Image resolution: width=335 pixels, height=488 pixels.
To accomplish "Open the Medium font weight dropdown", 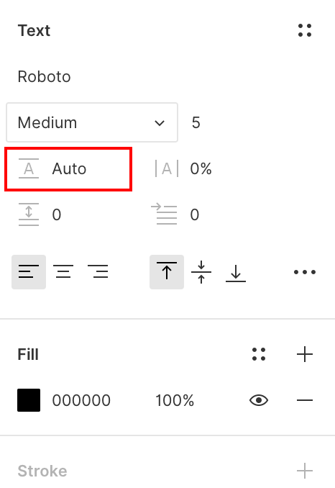I will [92, 122].
